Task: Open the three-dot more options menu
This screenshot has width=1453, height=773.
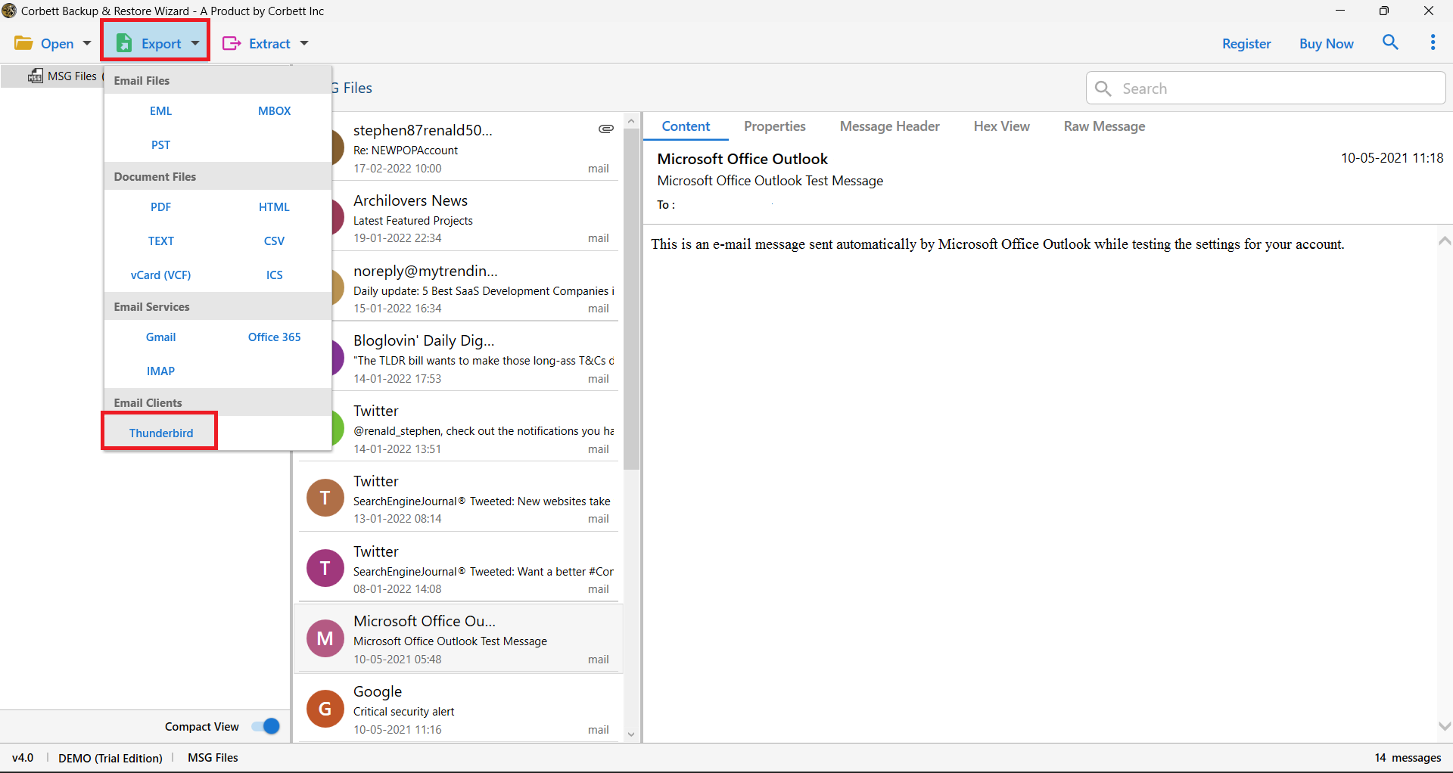Action: click(x=1433, y=42)
